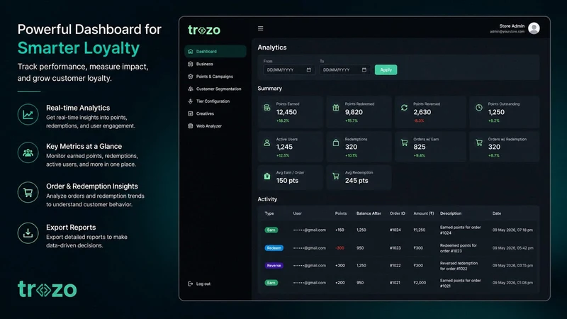Click the Store Admin name text
567x319 pixels.
512,26
